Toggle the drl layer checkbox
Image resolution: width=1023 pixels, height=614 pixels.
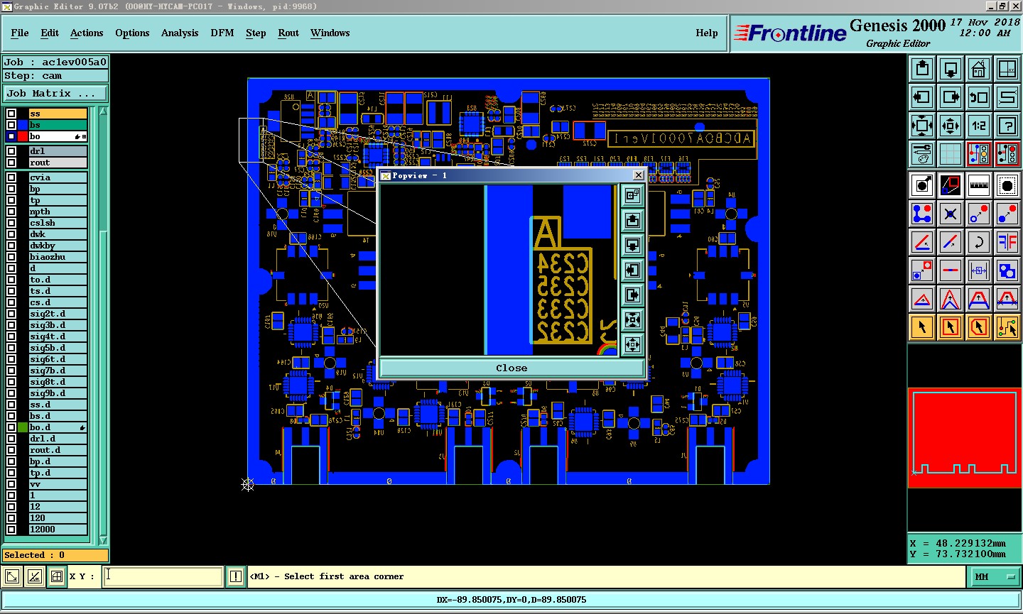(11, 151)
